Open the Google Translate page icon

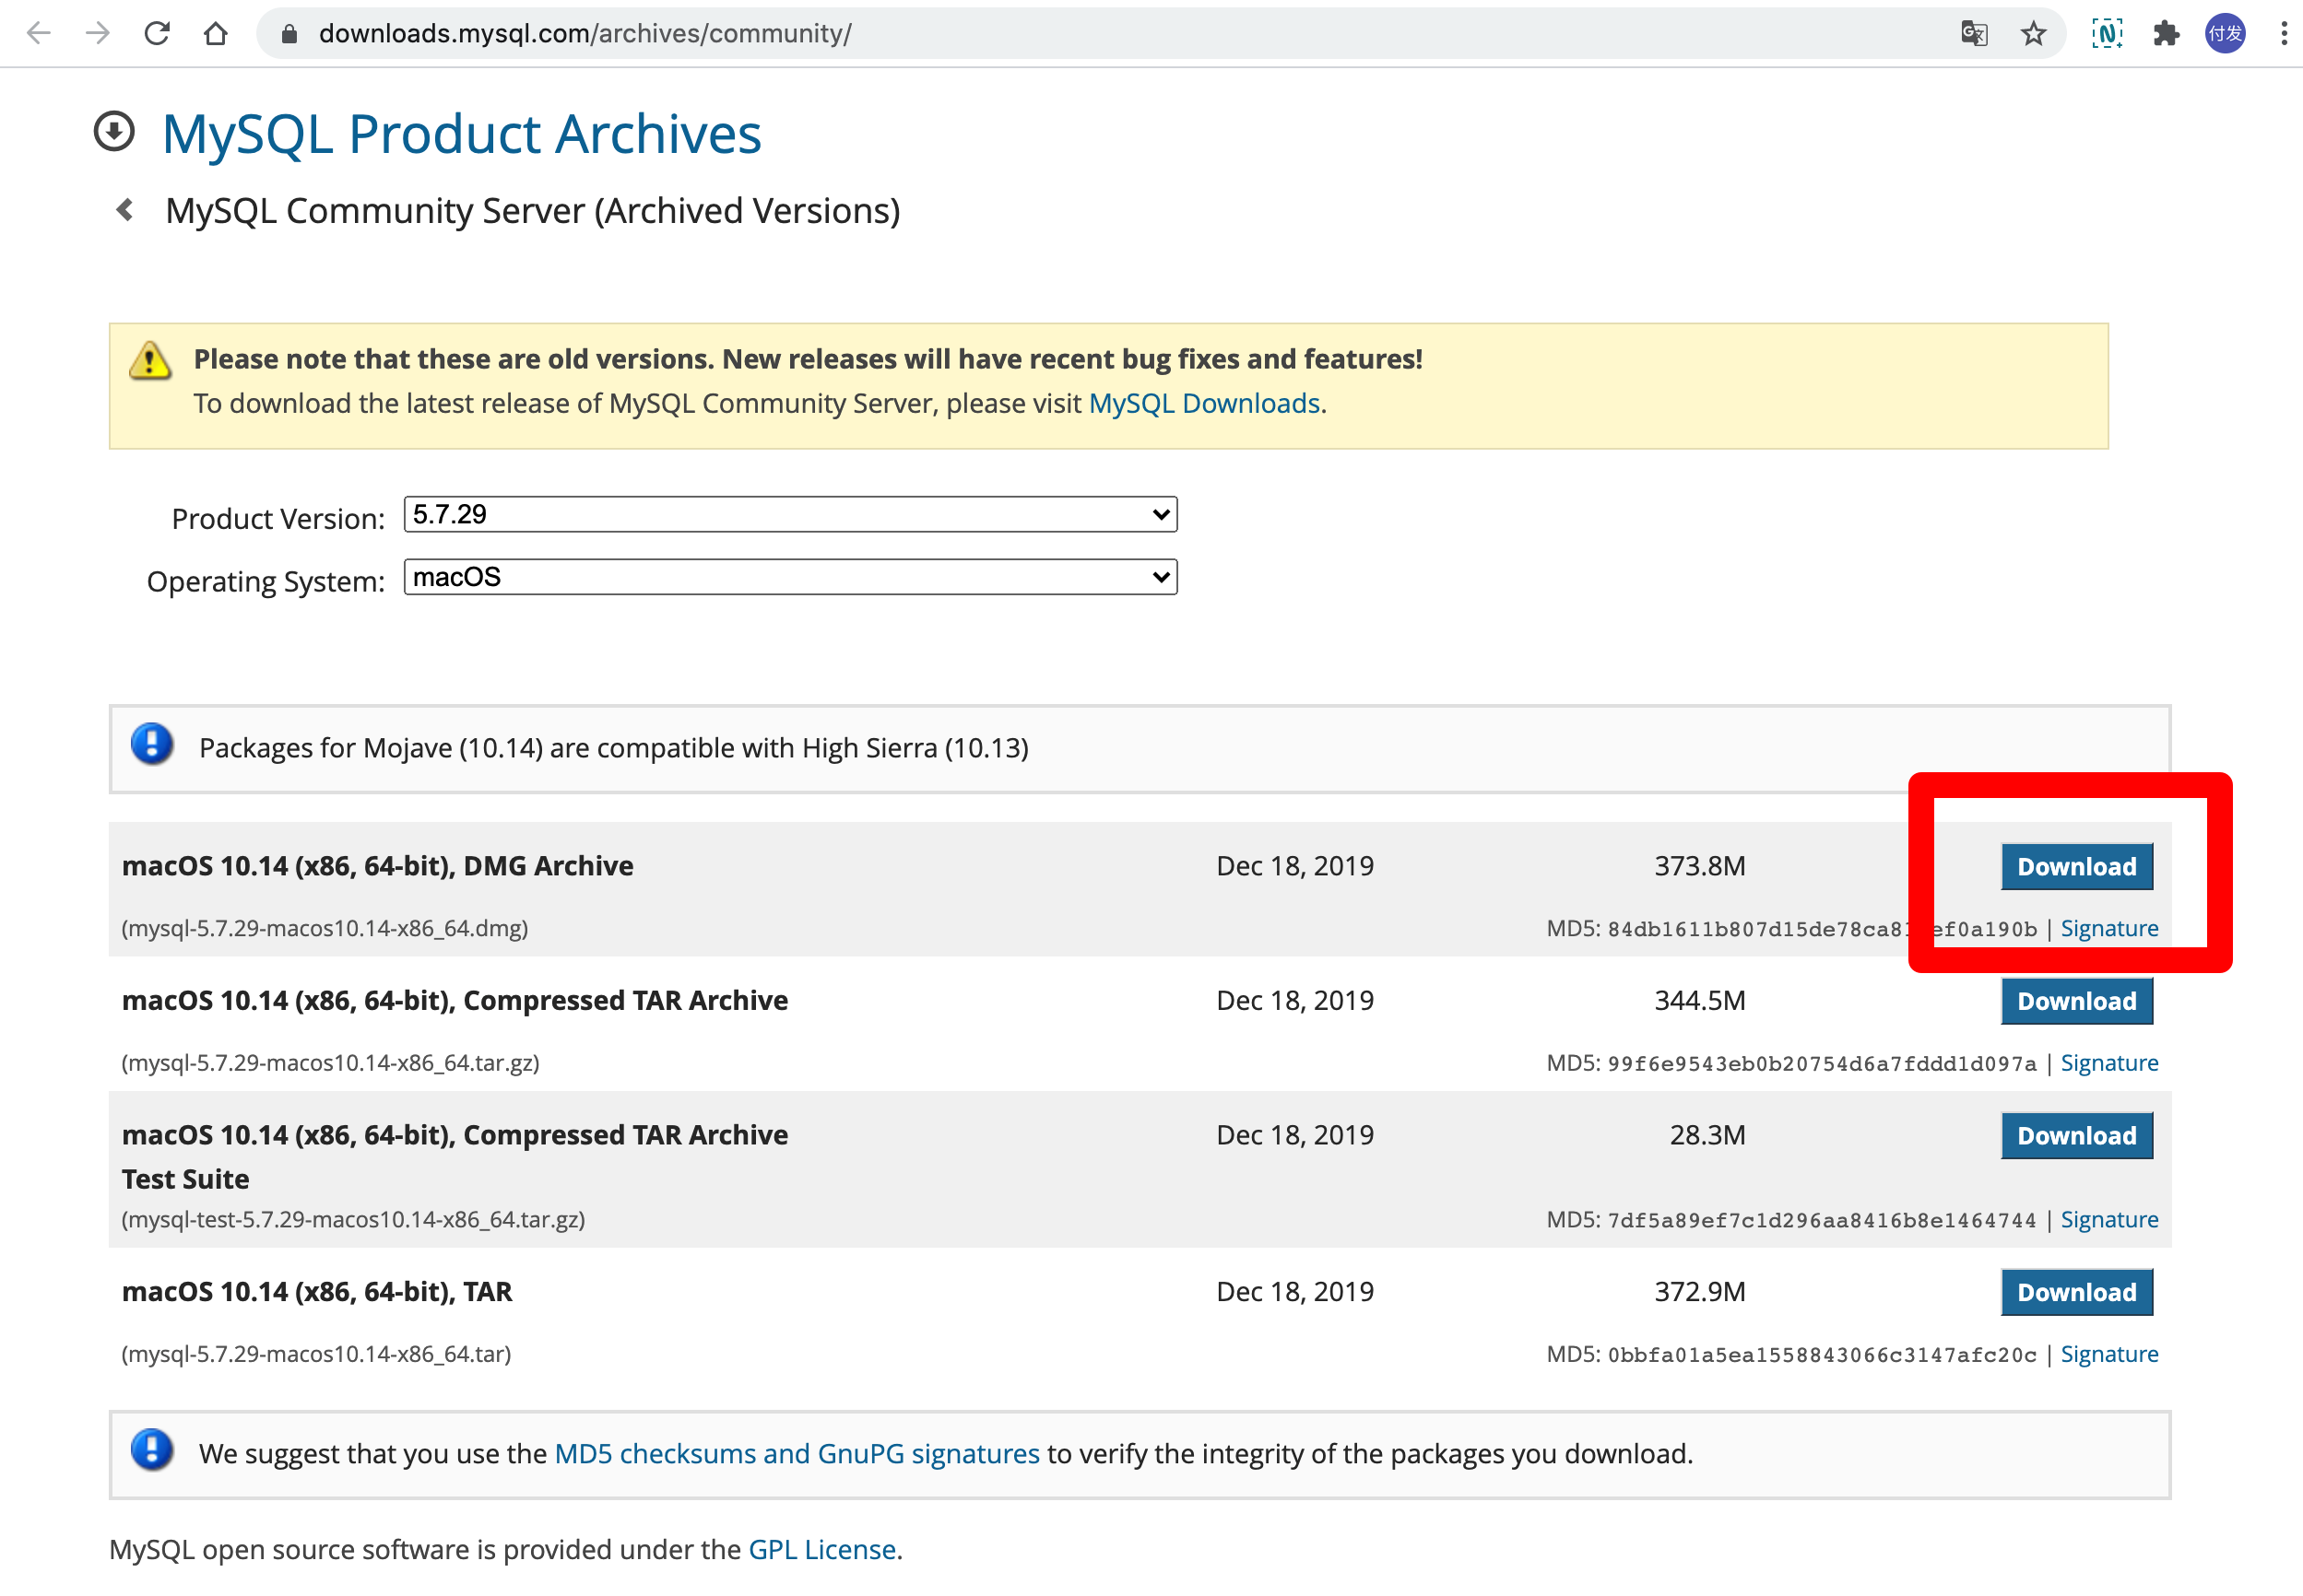pyautogui.click(x=1973, y=33)
